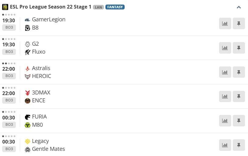Open stats for G2 vs Fluxo match
The image size is (248, 156).
[x=225, y=48]
